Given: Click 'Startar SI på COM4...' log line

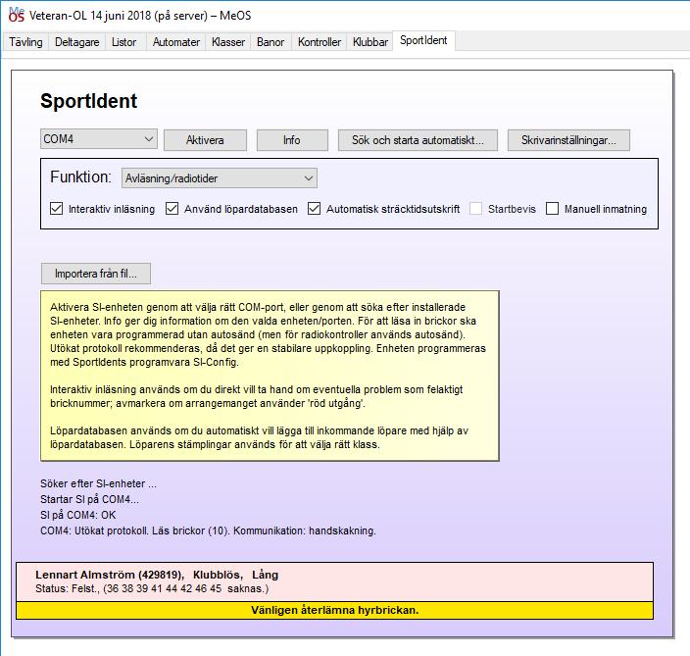Looking at the screenshot, I should point(90,499).
